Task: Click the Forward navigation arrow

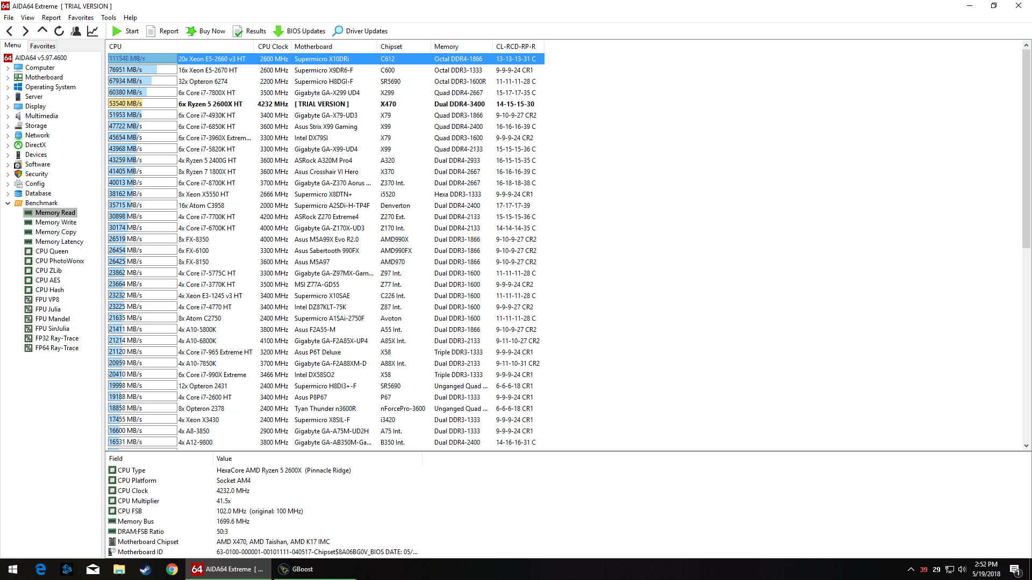Action: point(25,31)
